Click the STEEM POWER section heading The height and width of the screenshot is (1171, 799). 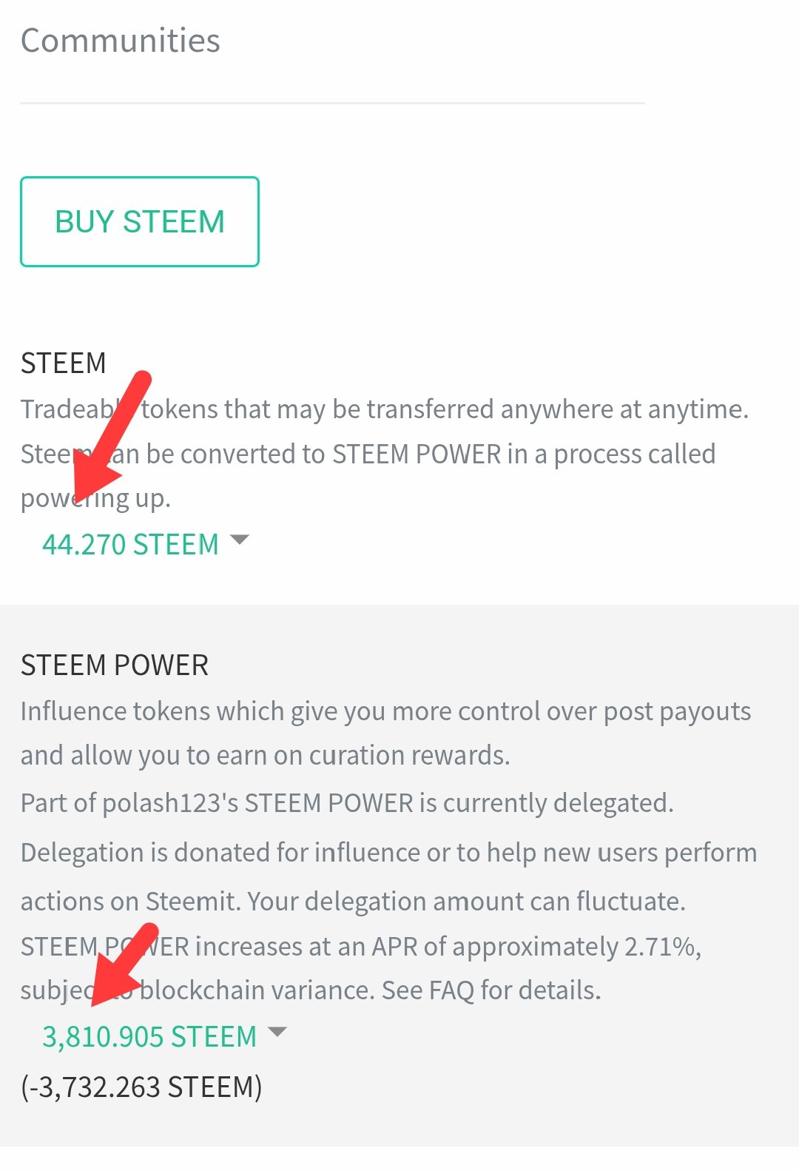[x=115, y=665]
